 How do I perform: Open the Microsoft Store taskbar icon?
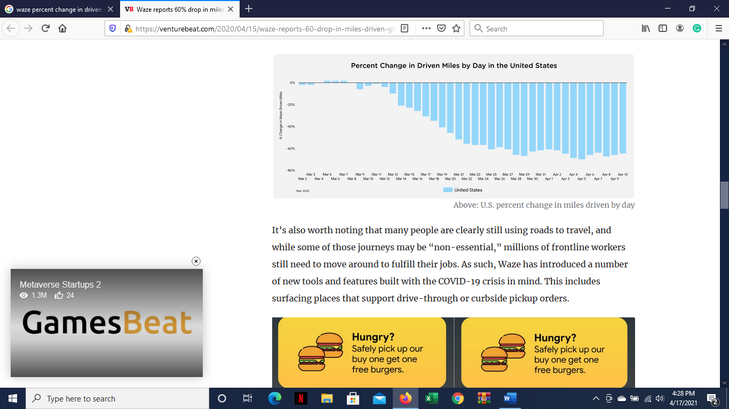point(353,398)
